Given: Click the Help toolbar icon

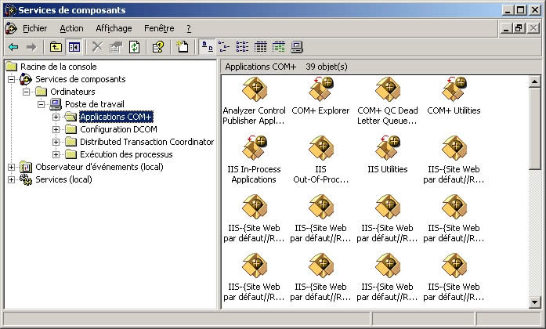Looking at the screenshot, I should click(157, 47).
